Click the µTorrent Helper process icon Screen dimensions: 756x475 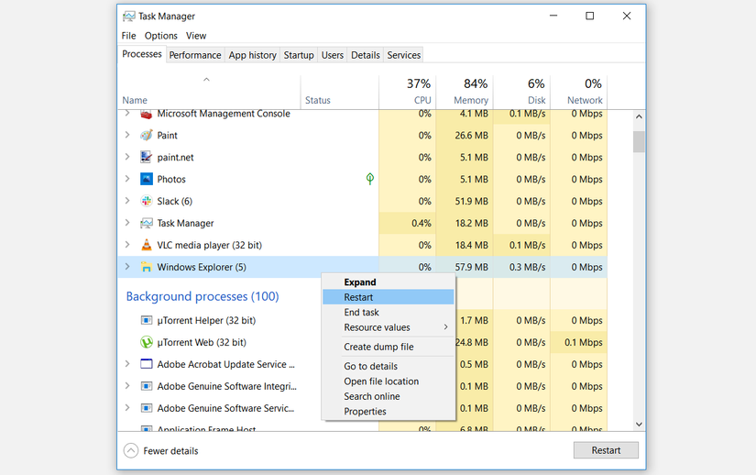point(146,320)
